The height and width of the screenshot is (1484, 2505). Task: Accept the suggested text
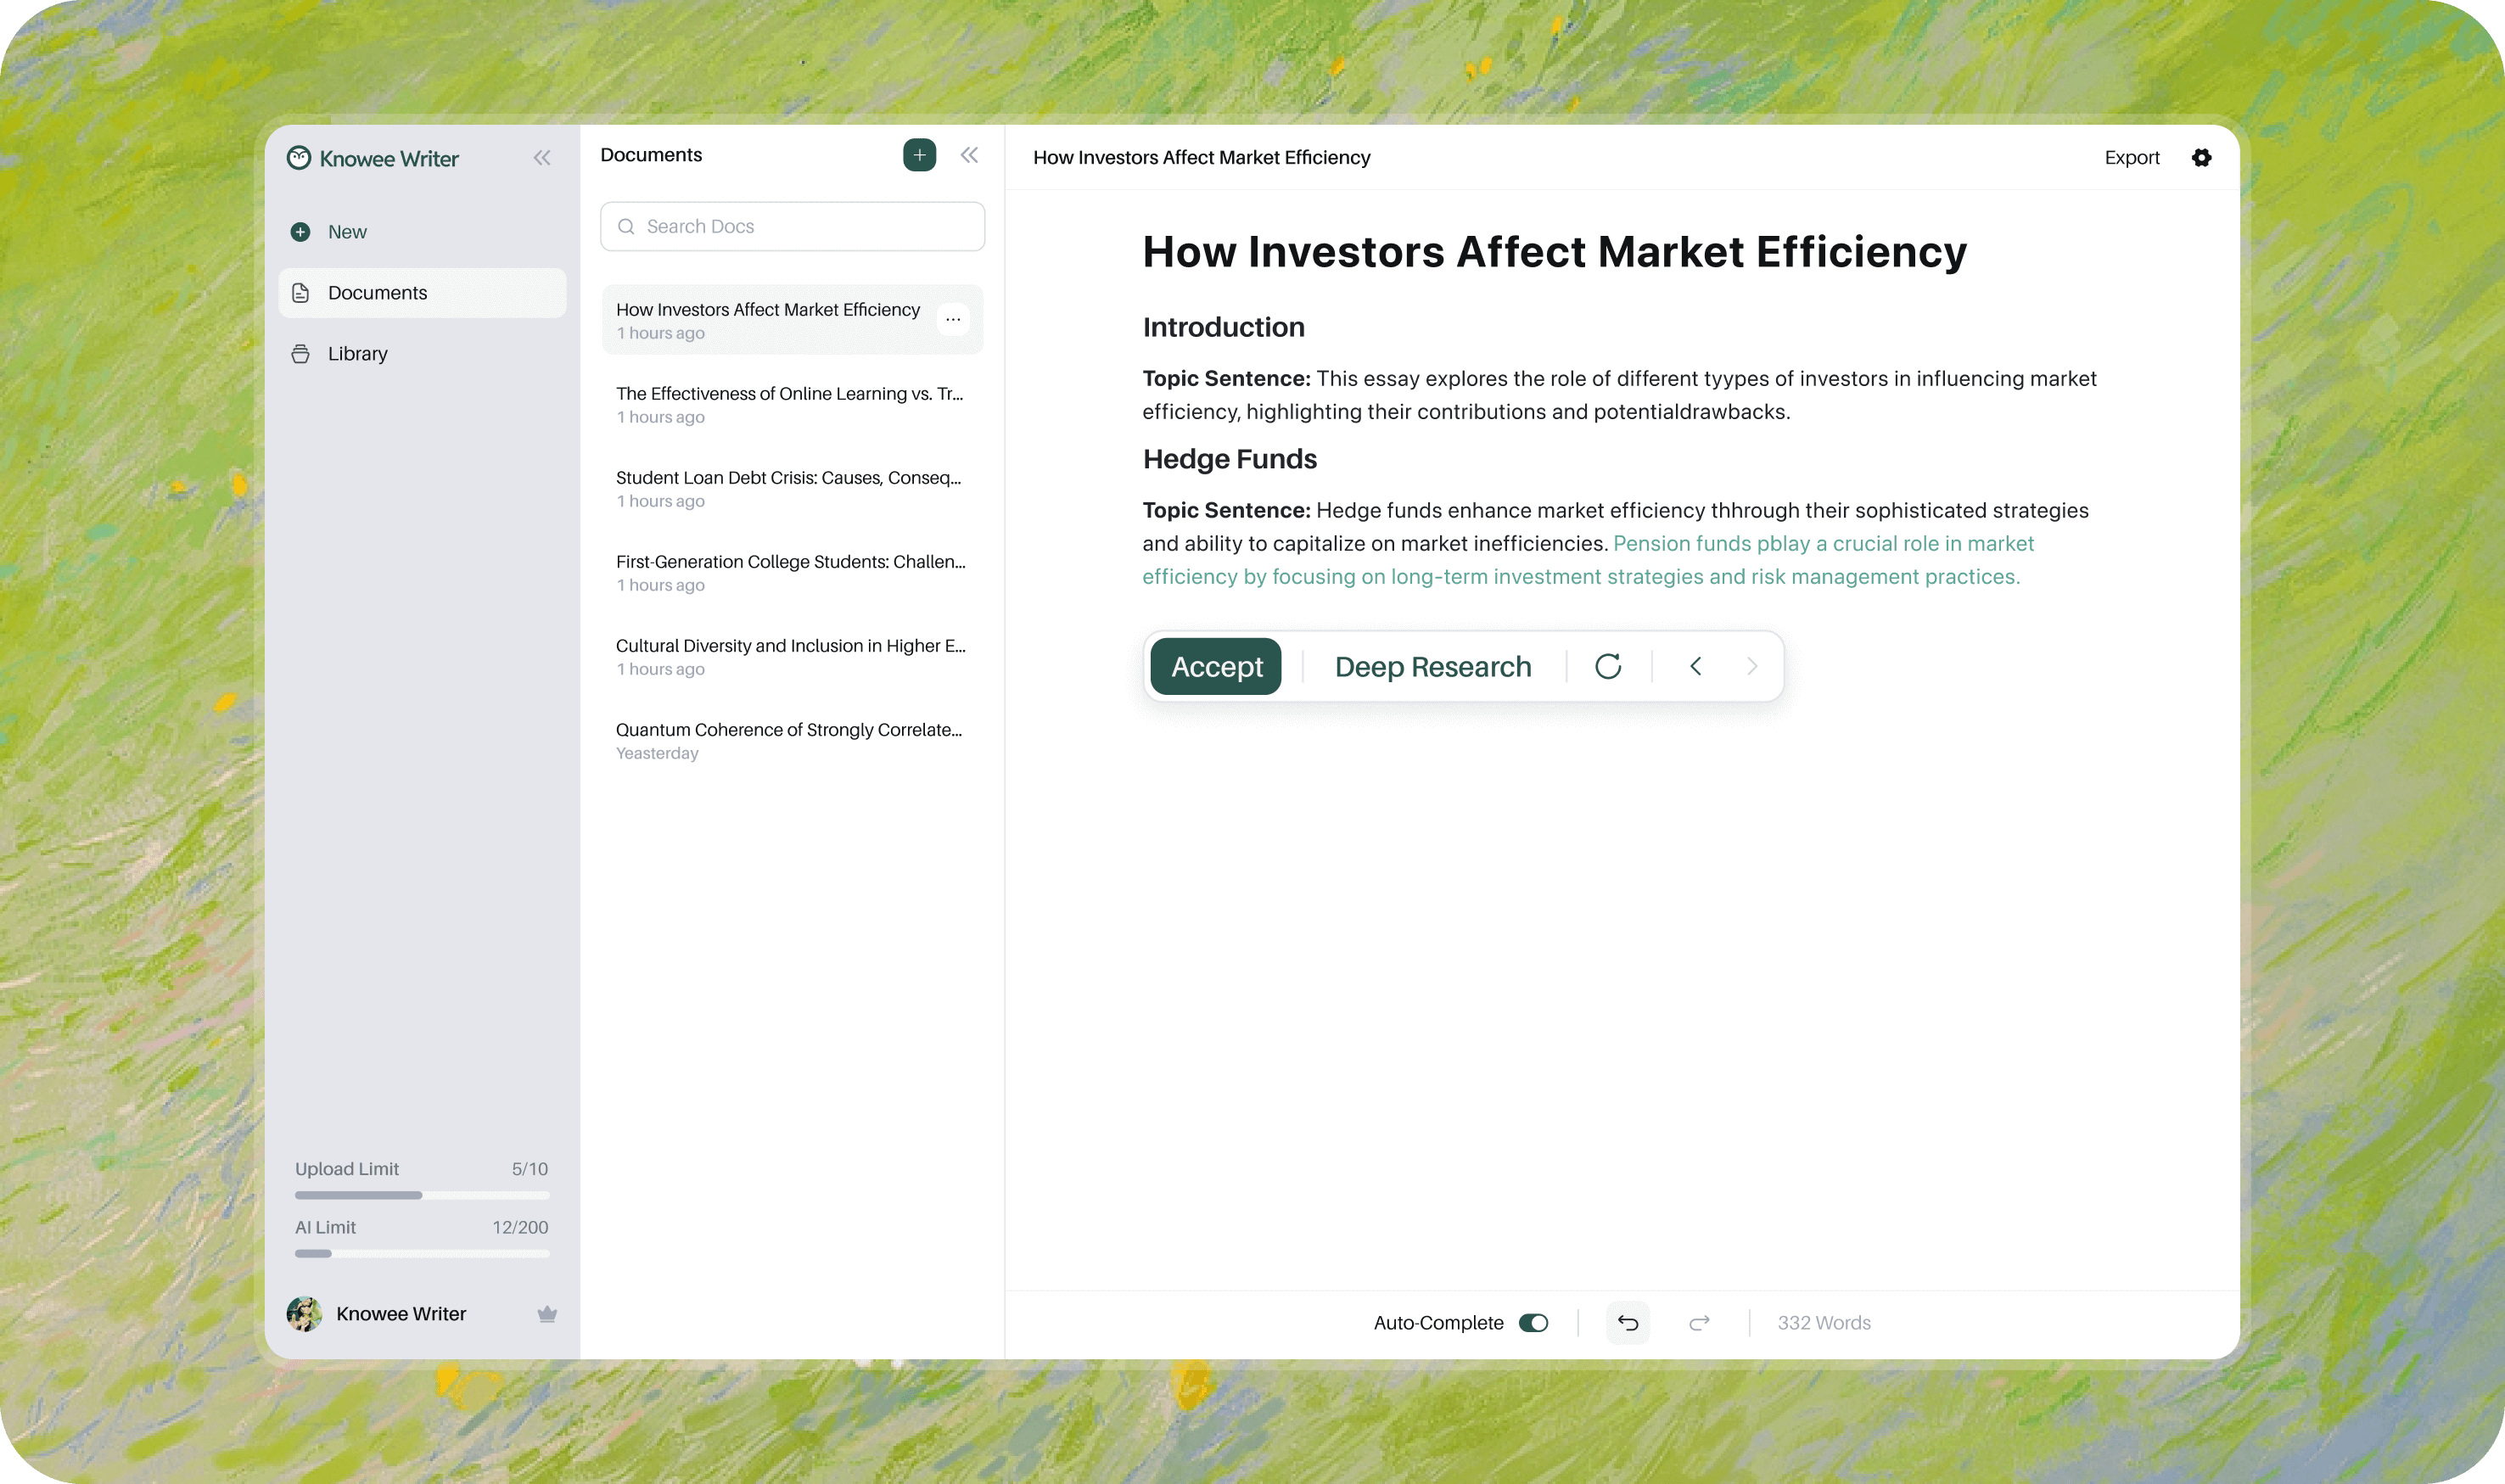tap(1216, 666)
